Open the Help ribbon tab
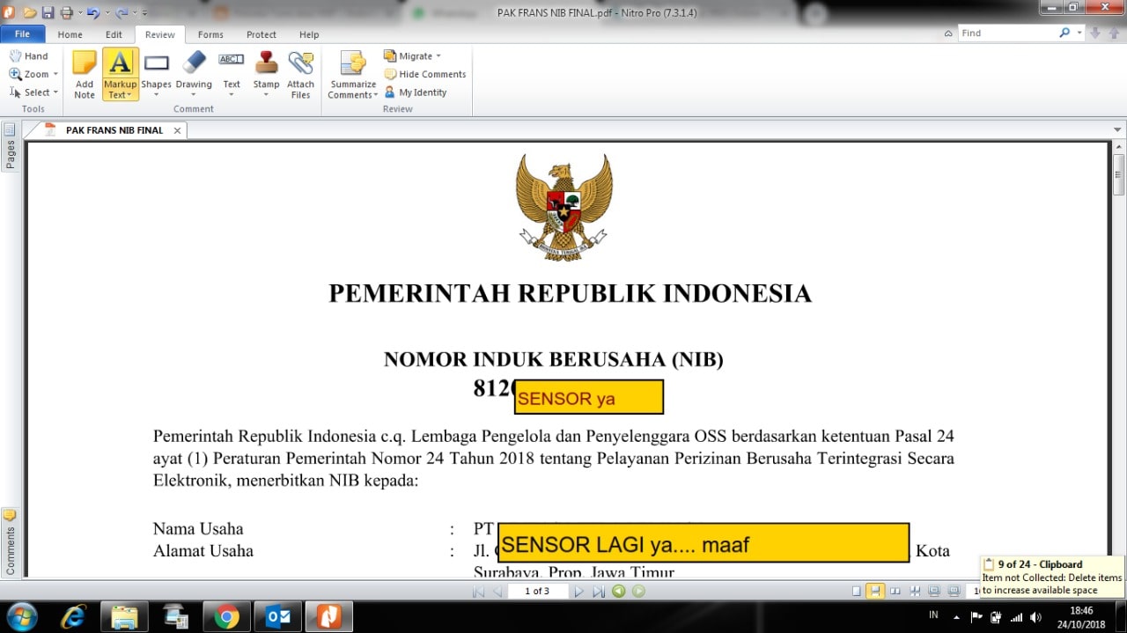Image resolution: width=1127 pixels, height=633 pixels. (x=309, y=34)
